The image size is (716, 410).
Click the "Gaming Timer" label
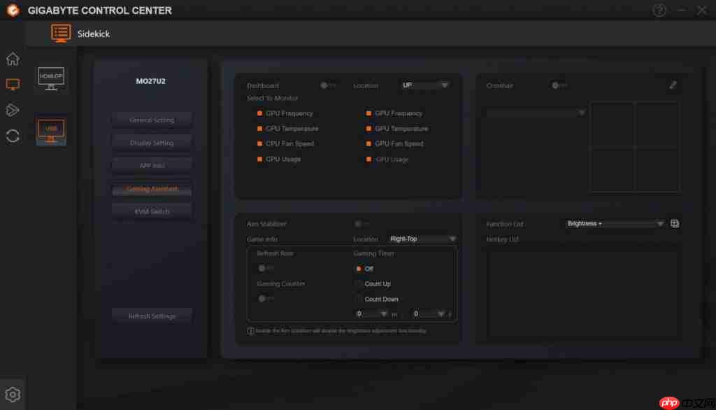coord(373,254)
